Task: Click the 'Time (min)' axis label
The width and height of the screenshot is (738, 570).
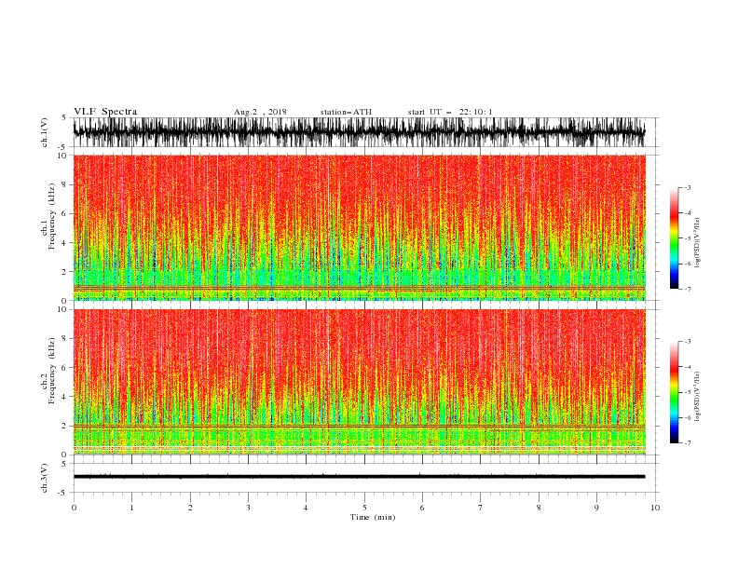Action: pos(373,517)
